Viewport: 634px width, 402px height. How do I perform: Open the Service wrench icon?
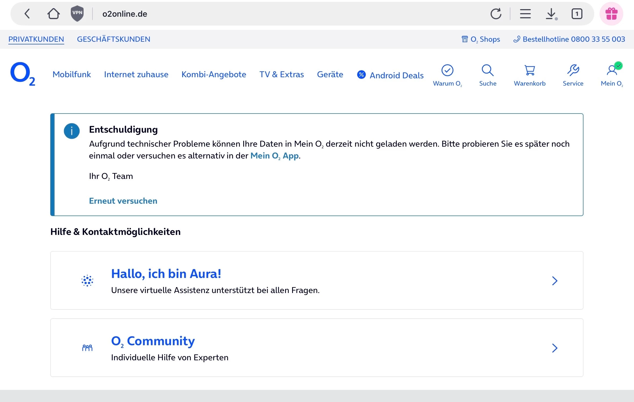pyautogui.click(x=573, y=70)
